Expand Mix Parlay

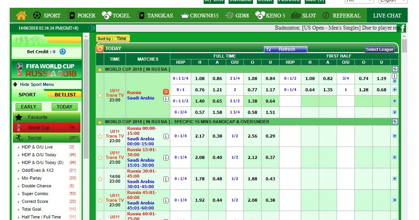[x=32, y=178]
